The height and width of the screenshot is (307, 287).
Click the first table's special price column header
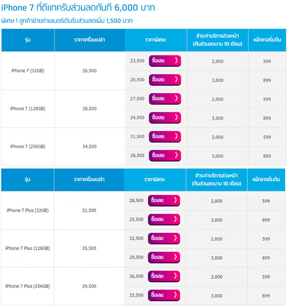[x=155, y=40]
